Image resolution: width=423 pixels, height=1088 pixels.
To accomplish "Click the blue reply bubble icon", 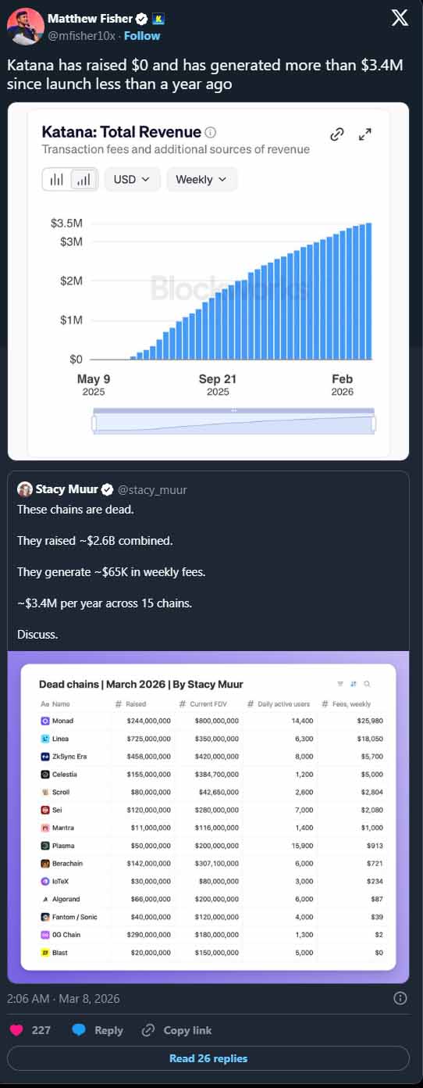I will pyautogui.click(x=79, y=1030).
